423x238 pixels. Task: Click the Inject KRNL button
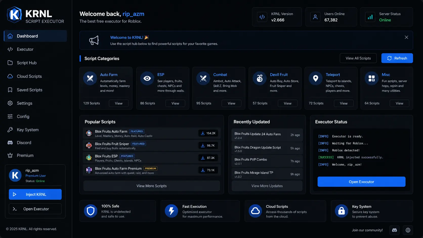click(x=35, y=194)
